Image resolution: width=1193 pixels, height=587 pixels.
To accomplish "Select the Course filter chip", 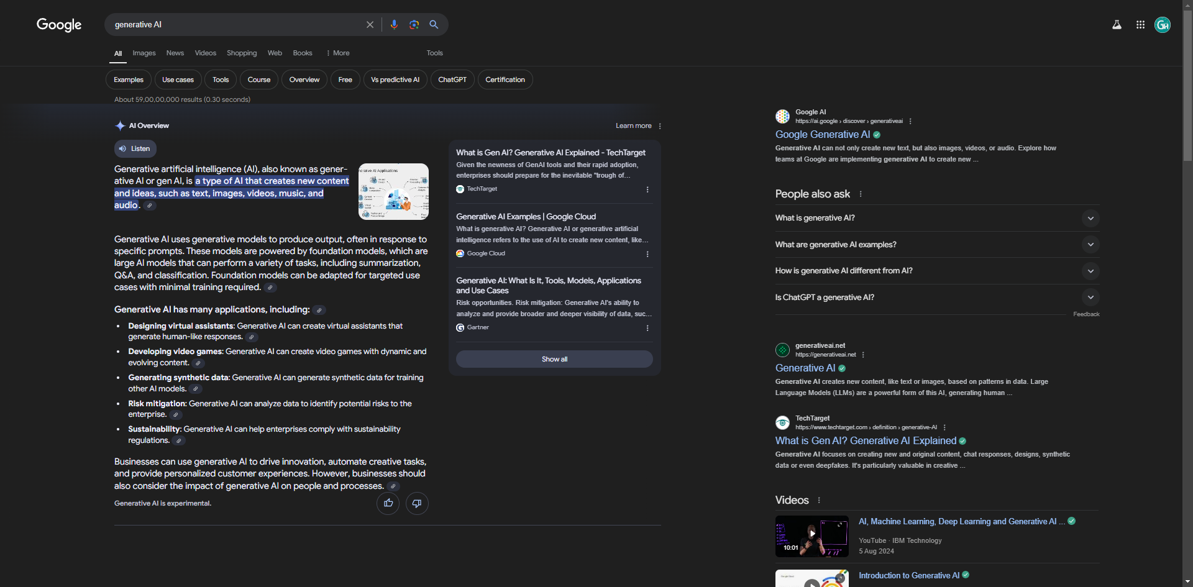I will coord(259,80).
